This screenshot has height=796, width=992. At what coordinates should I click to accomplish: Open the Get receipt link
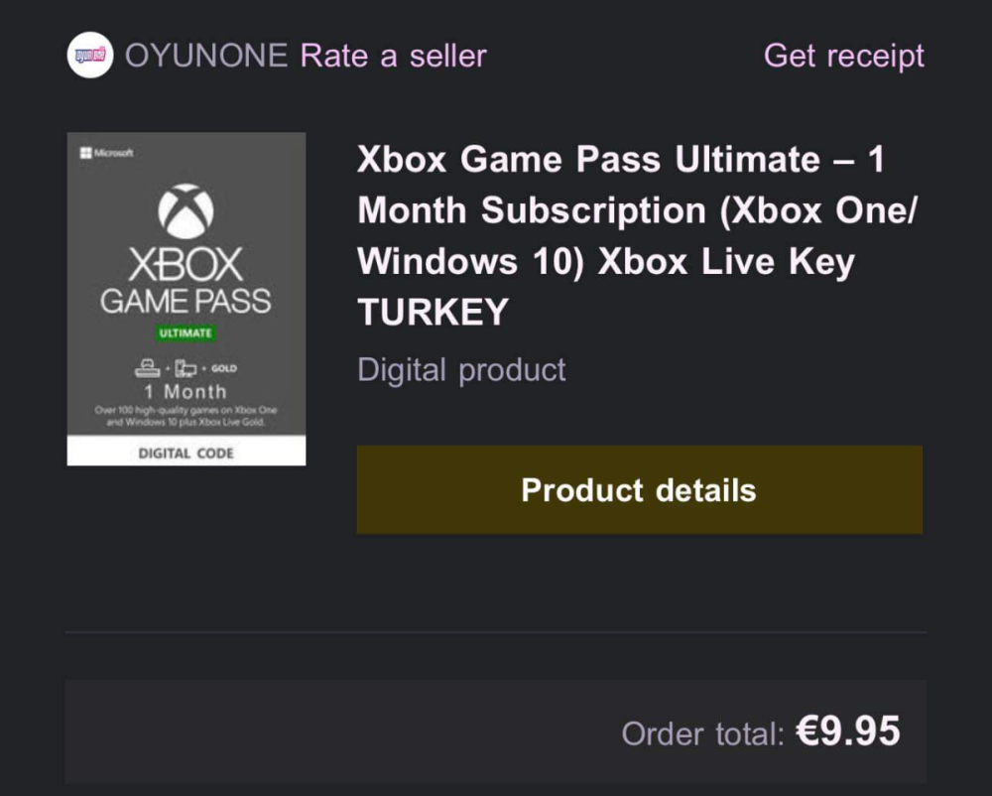pyautogui.click(x=843, y=56)
